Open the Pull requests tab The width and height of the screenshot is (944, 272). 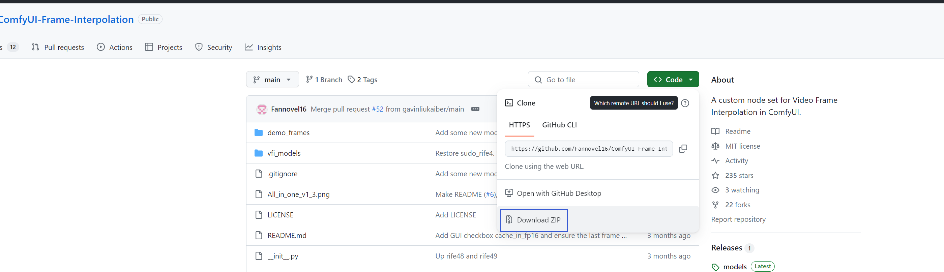coord(58,47)
